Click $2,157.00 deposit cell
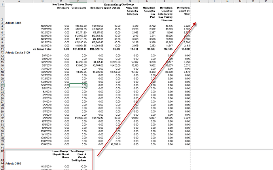Viewport: 273px width, 170px height. pyautogui.click(x=115, y=72)
